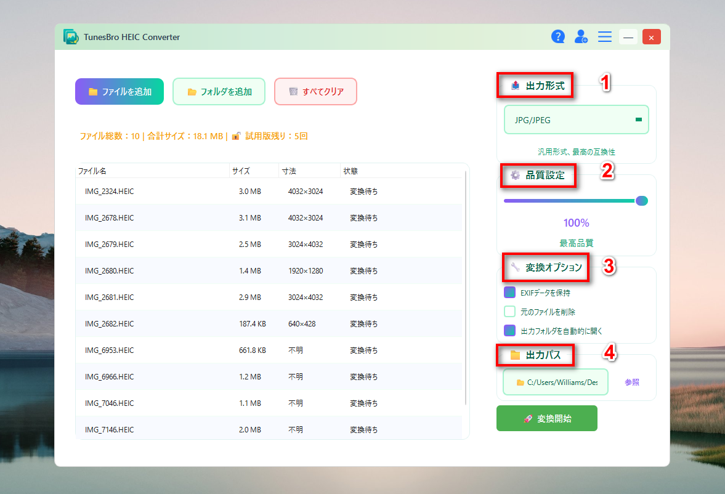725x494 pixels.
Task: Sort the list by ファイル名 column header
Action: pos(91,171)
